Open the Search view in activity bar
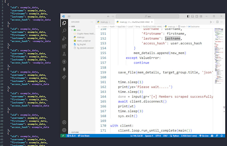 [64, 31]
